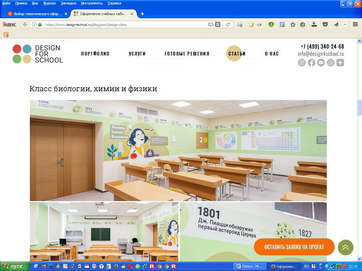Click the star-shaped social icon after WhatsApp

pyautogui.click(x=340, y=63)
